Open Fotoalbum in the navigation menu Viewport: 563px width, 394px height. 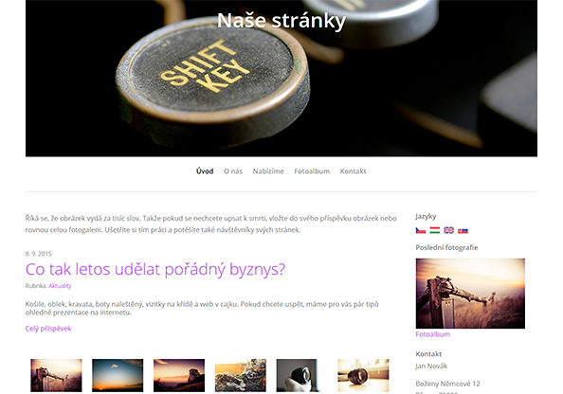pyautogui.click(x=312, y=171)
